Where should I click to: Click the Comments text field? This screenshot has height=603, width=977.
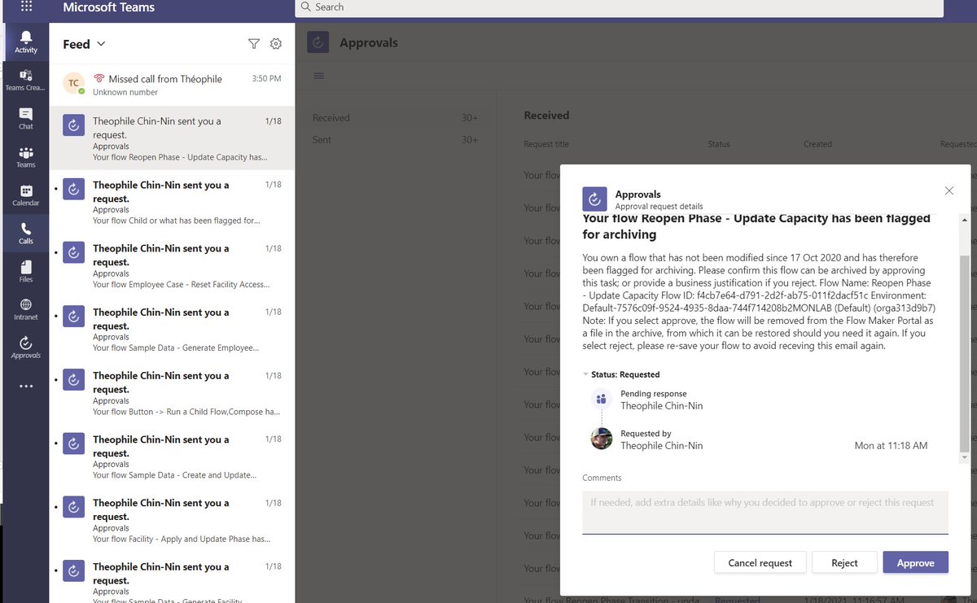[765, 512]
